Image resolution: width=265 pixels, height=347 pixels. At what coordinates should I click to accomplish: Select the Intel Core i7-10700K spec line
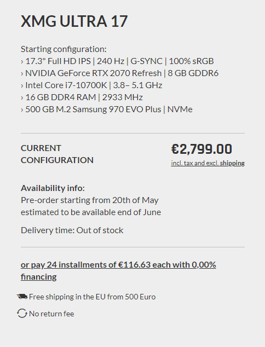point(91,85)
